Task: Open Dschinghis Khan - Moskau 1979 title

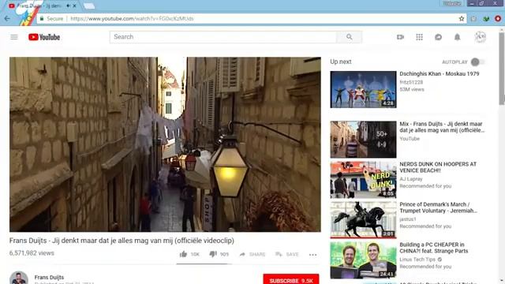Action: point(440,73)
